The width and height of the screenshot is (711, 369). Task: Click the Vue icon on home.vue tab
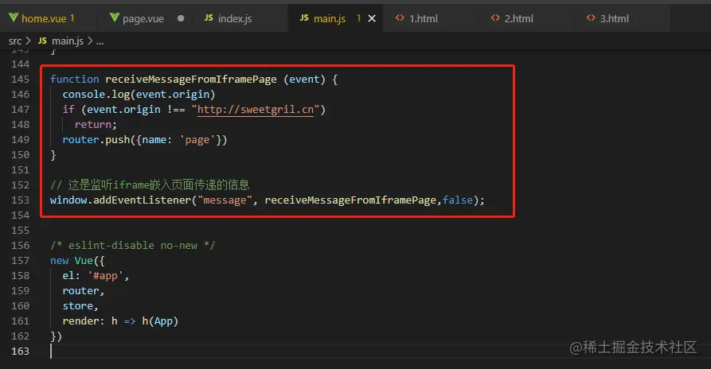(x=14, y=17)
